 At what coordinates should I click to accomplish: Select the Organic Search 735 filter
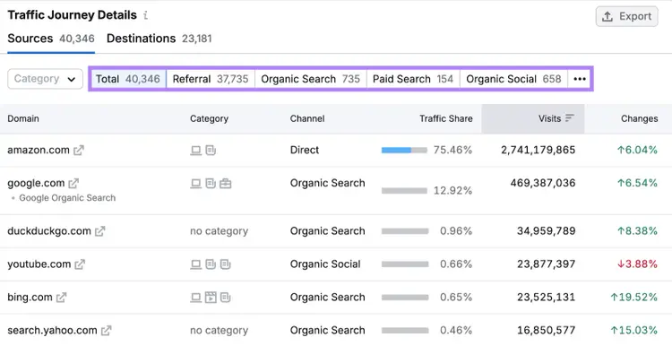(311, 79)
